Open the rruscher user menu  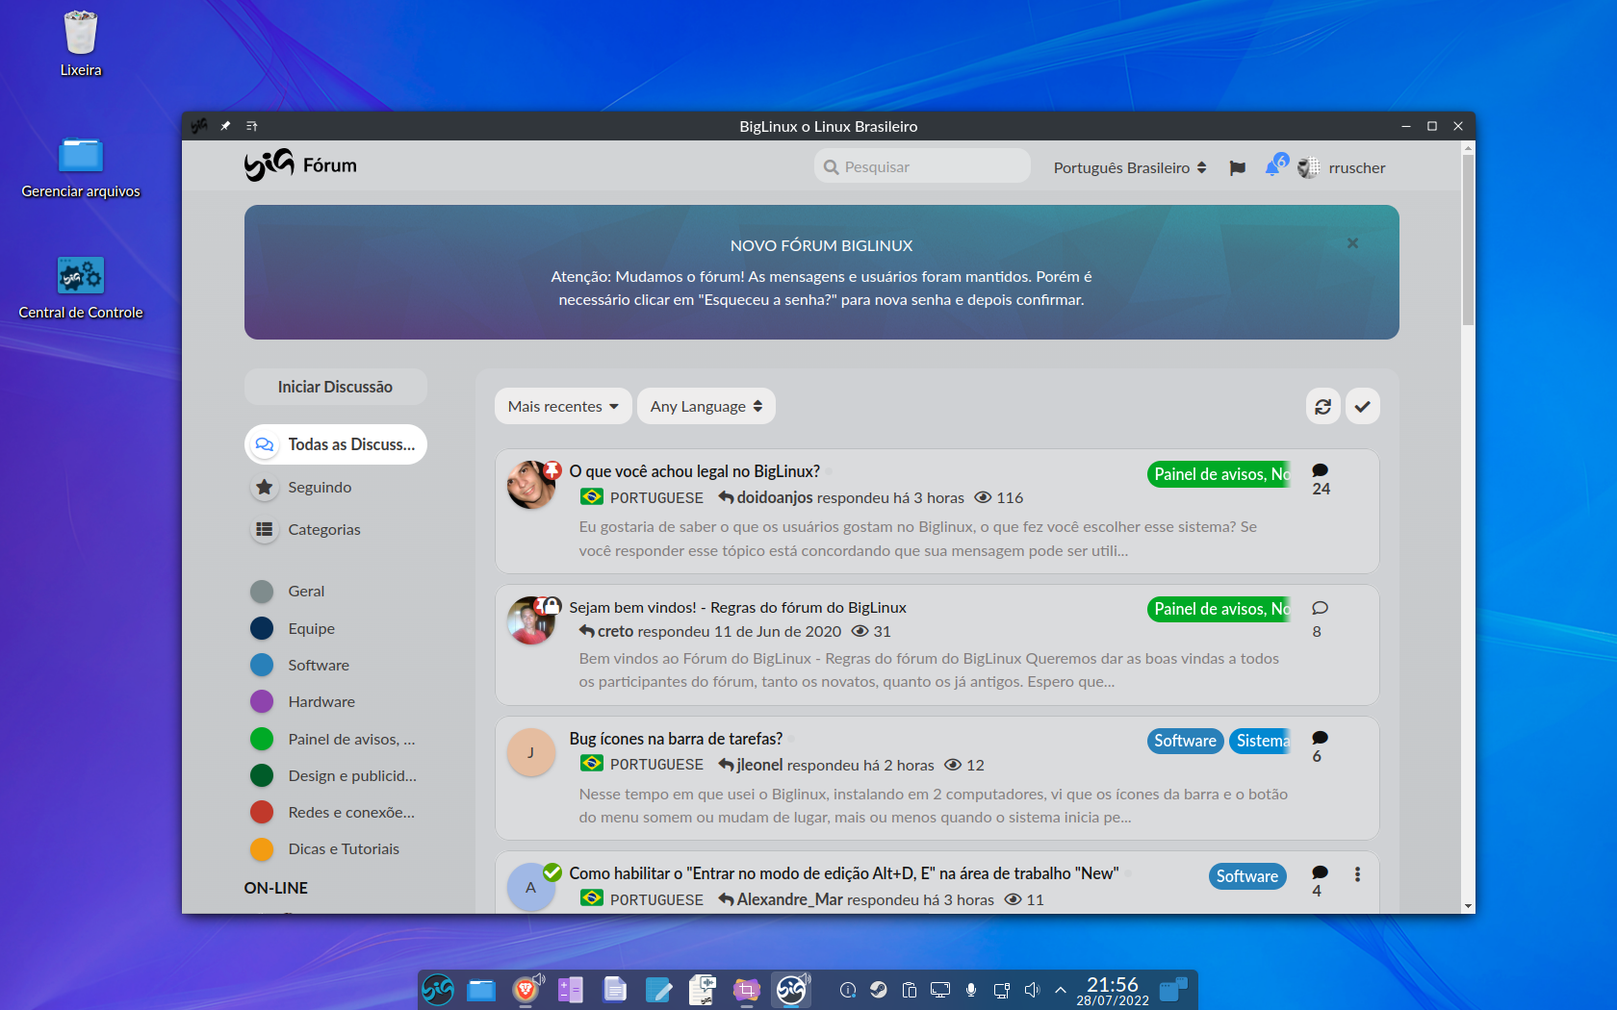point(1342,167)
